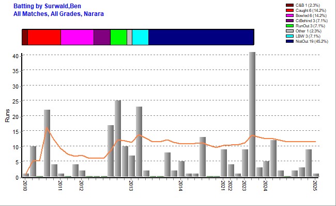Click the magenta Bowled legend swatch
Viewport: 336px width, 206px height.
[x=290, y=15]
